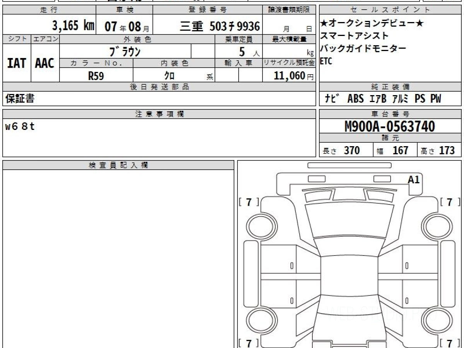The width and height of the screenshot is (464, 348).
Task: Select the バックガイドモニター sales point
Action: tap(363, 49)
